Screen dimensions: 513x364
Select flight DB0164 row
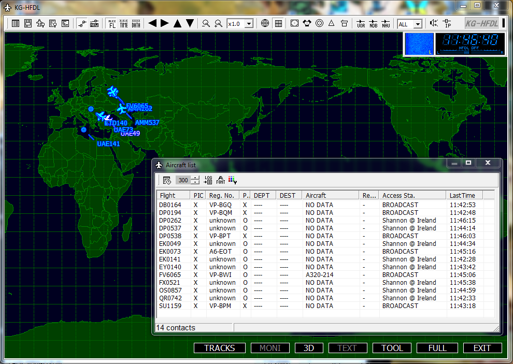(x=325, y=205)
